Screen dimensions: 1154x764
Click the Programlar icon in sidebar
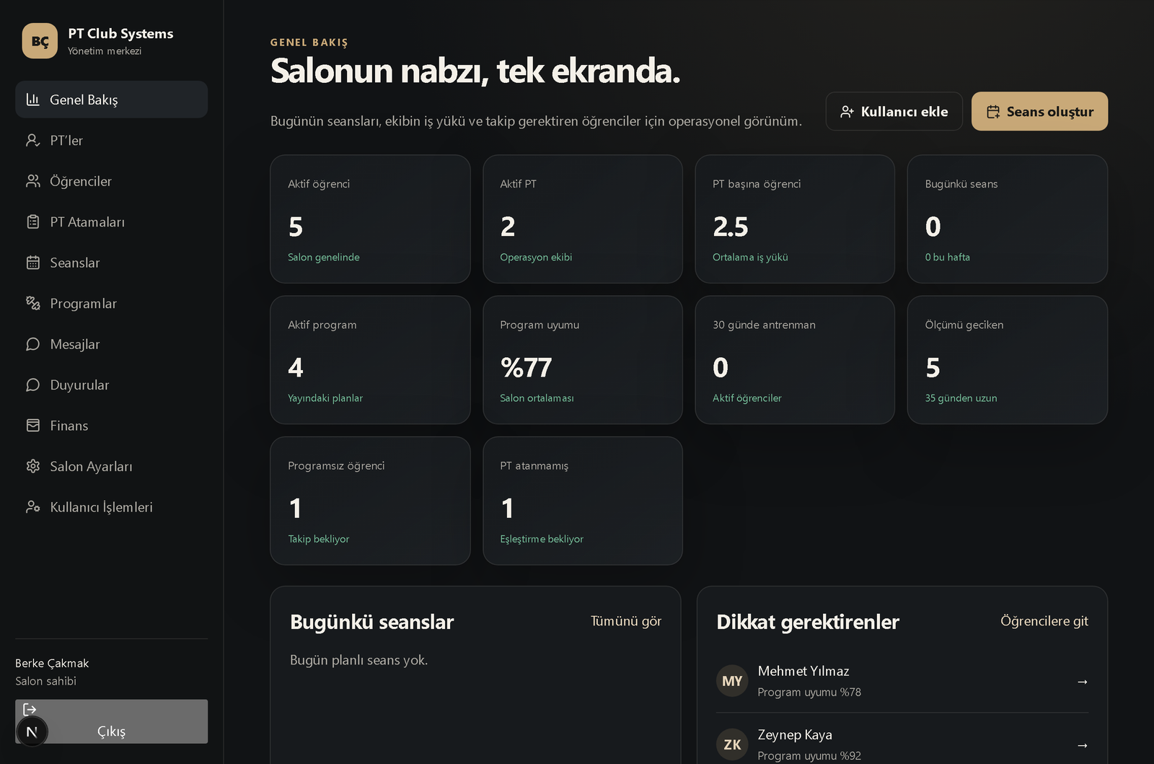point(32,303)
